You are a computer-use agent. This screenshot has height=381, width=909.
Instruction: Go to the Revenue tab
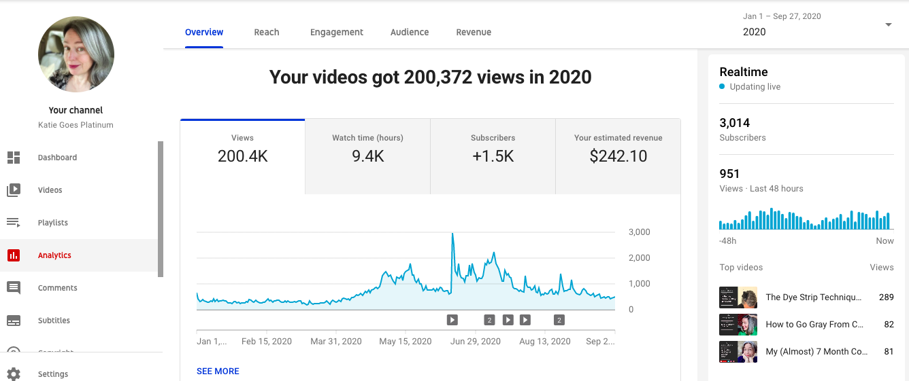(474, 32)
